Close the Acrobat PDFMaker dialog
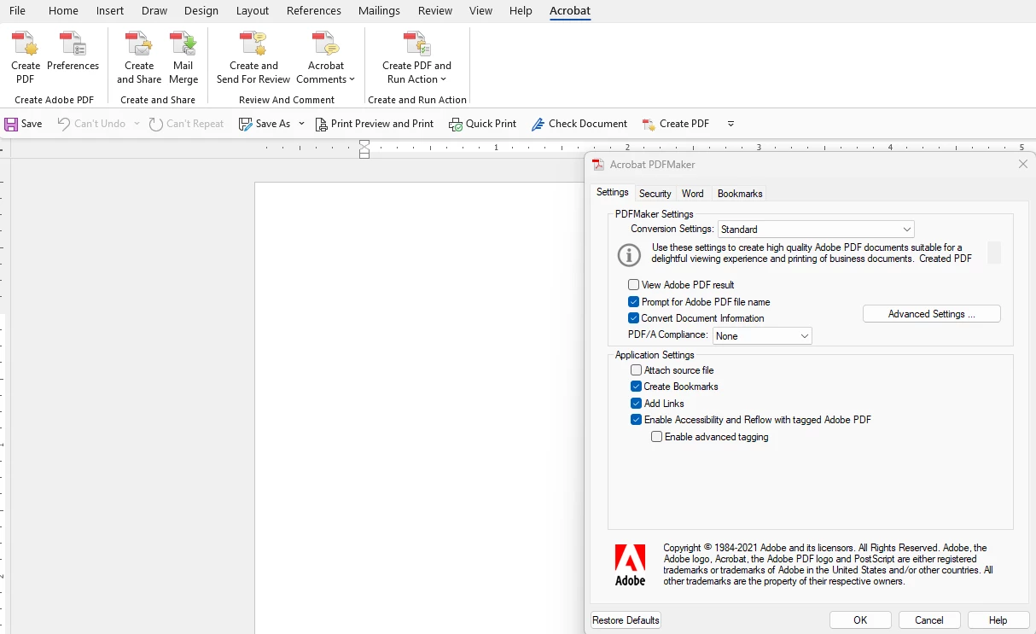 1023,164
